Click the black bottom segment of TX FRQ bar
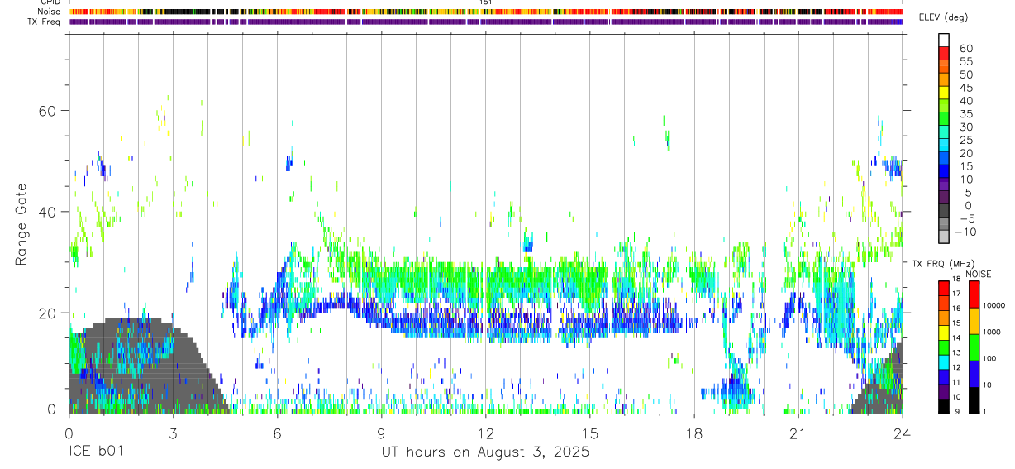1015x469 pixels. click(944, 406)
